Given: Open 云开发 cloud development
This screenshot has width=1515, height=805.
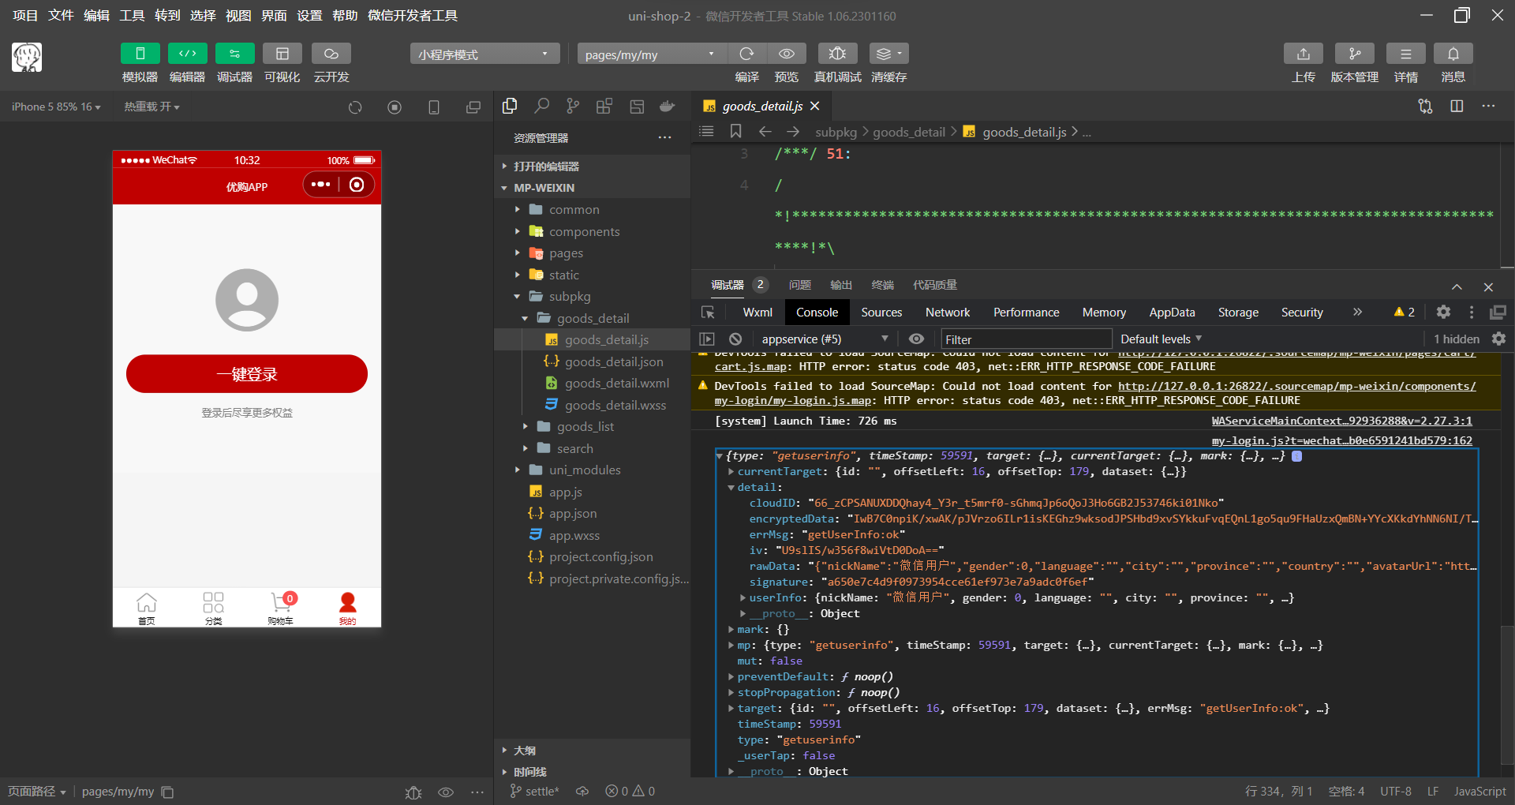Looking at the screenshot, I should pyautogui.click(x=331, y=54).
